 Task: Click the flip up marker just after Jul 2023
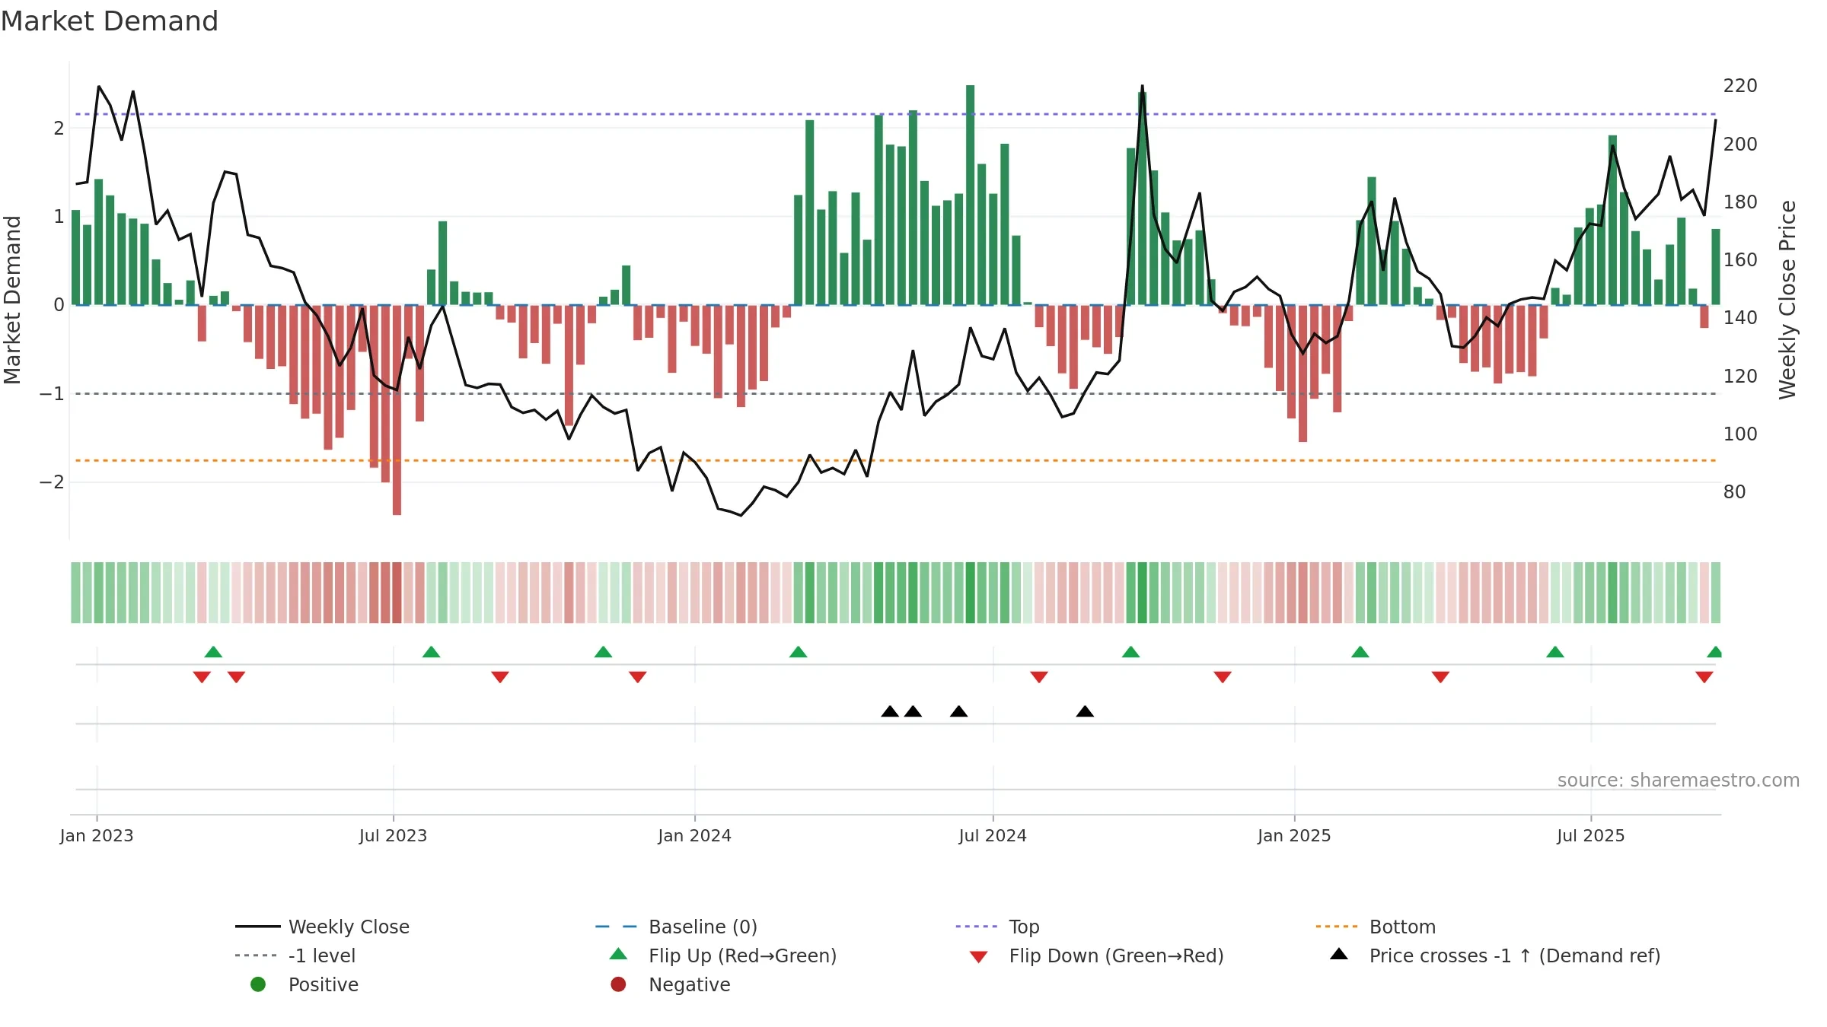(x=431, y=652)
